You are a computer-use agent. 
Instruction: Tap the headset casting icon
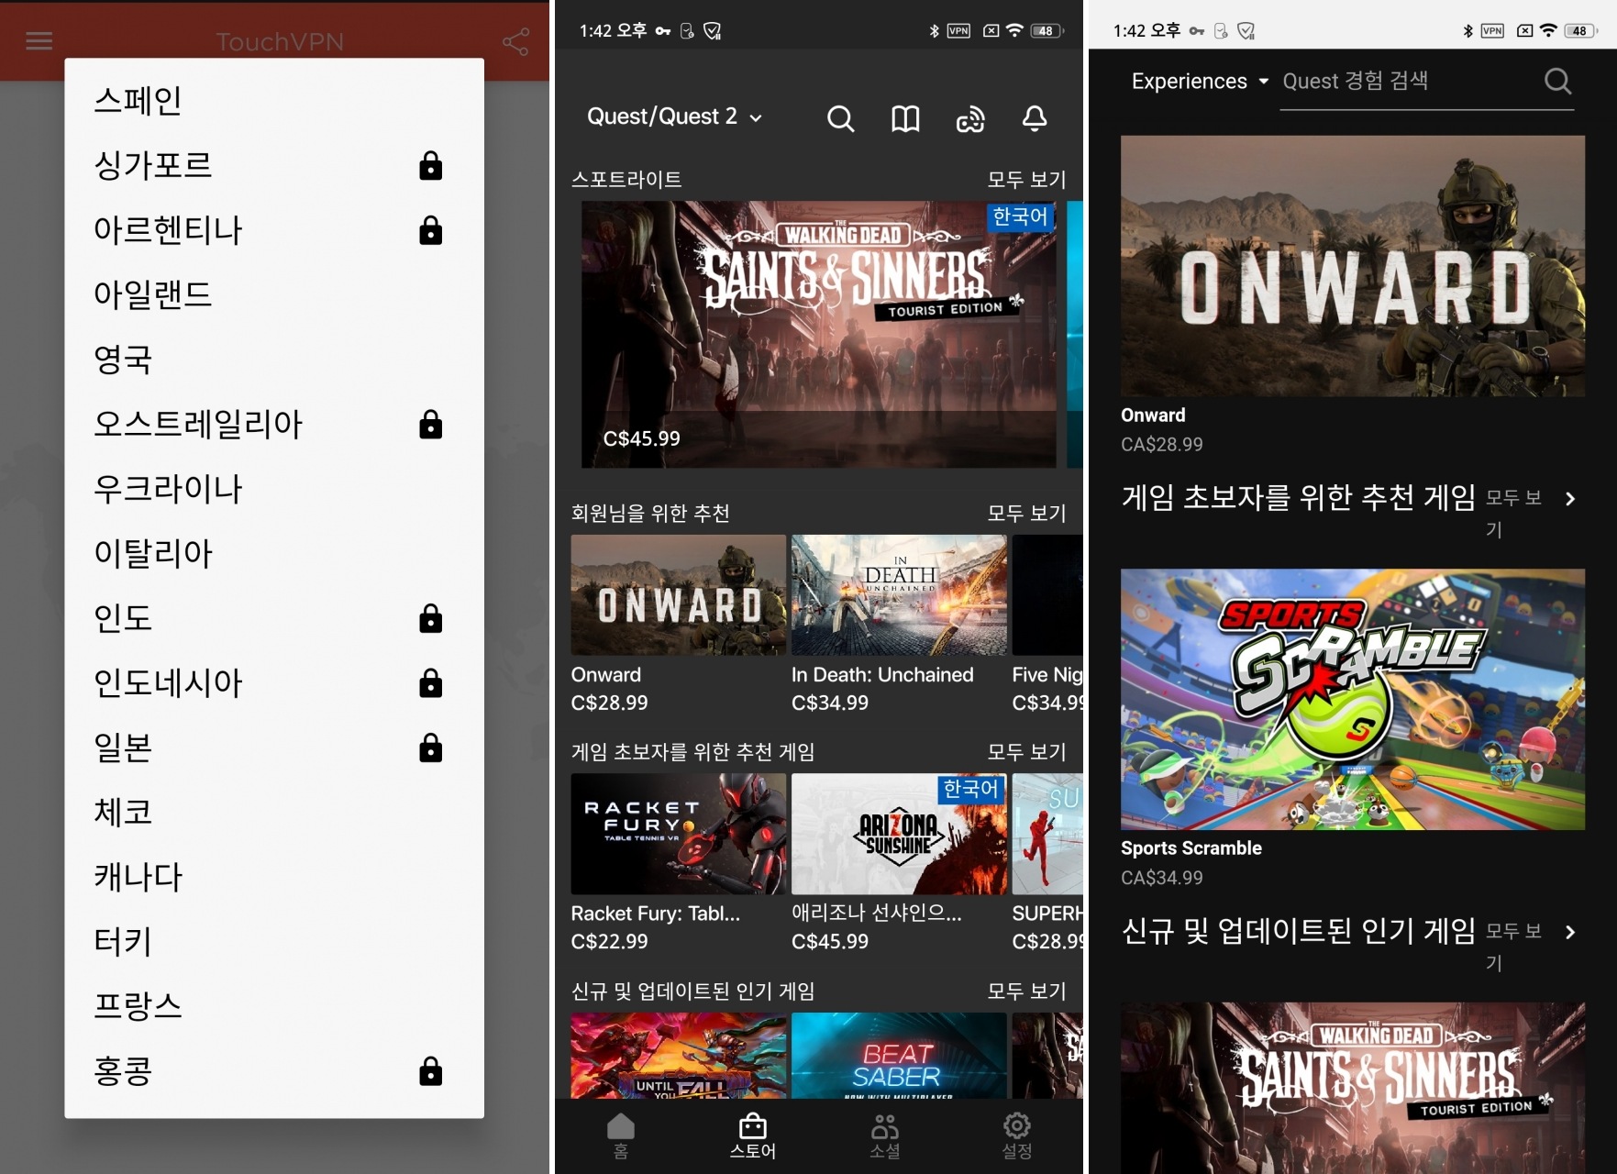click(970, 118)
